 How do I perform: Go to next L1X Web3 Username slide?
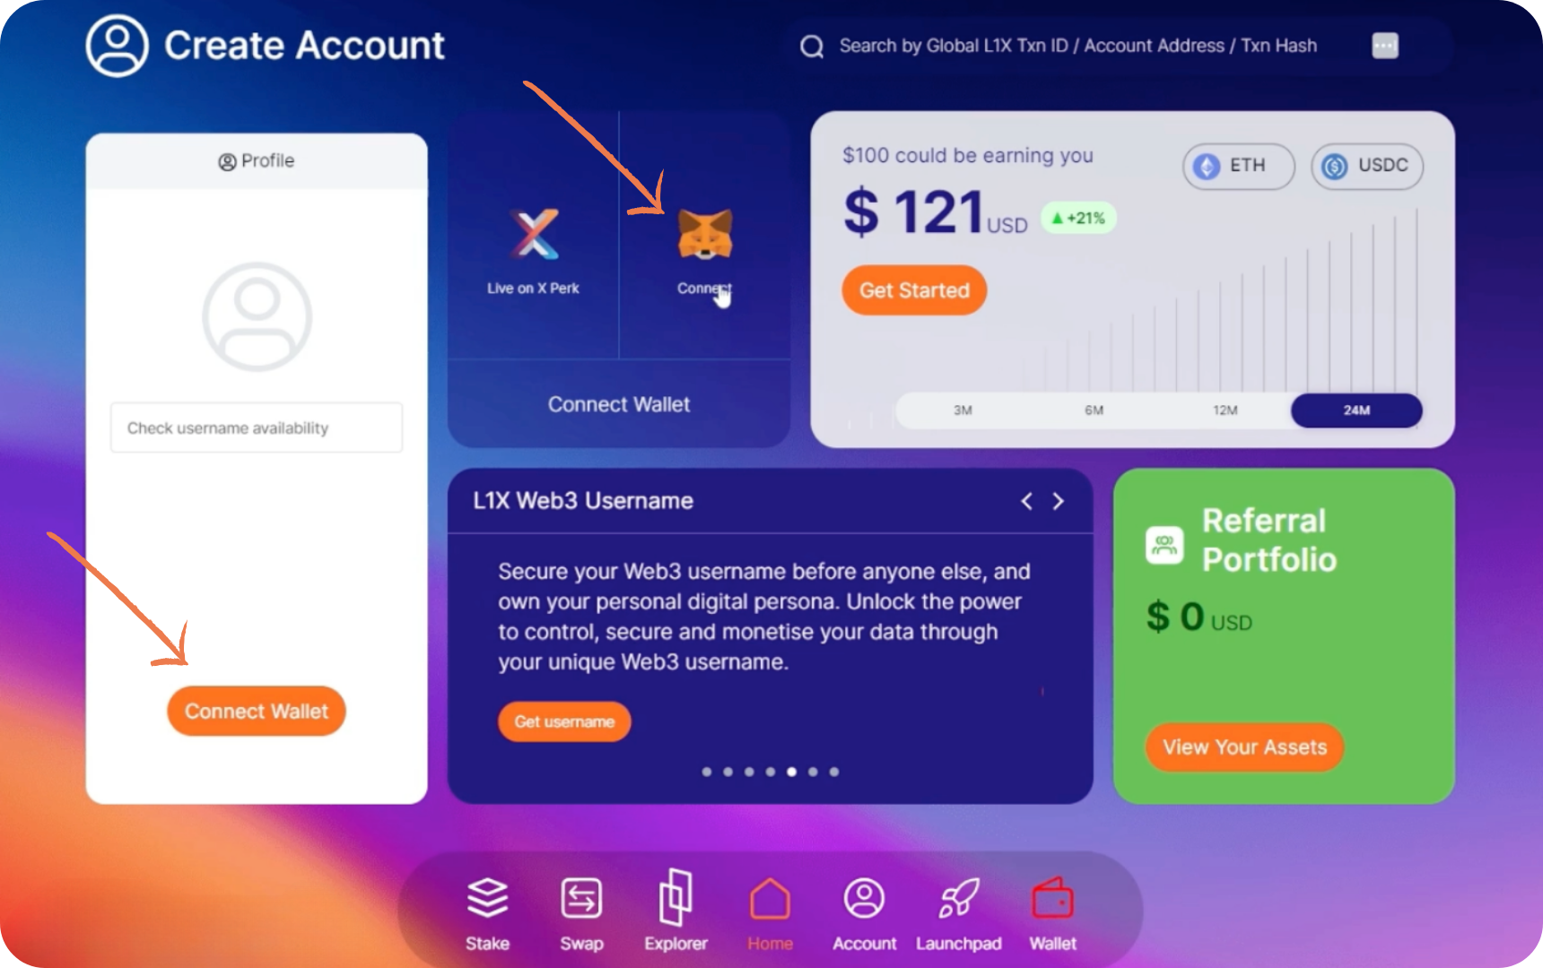click(1059, 501)
